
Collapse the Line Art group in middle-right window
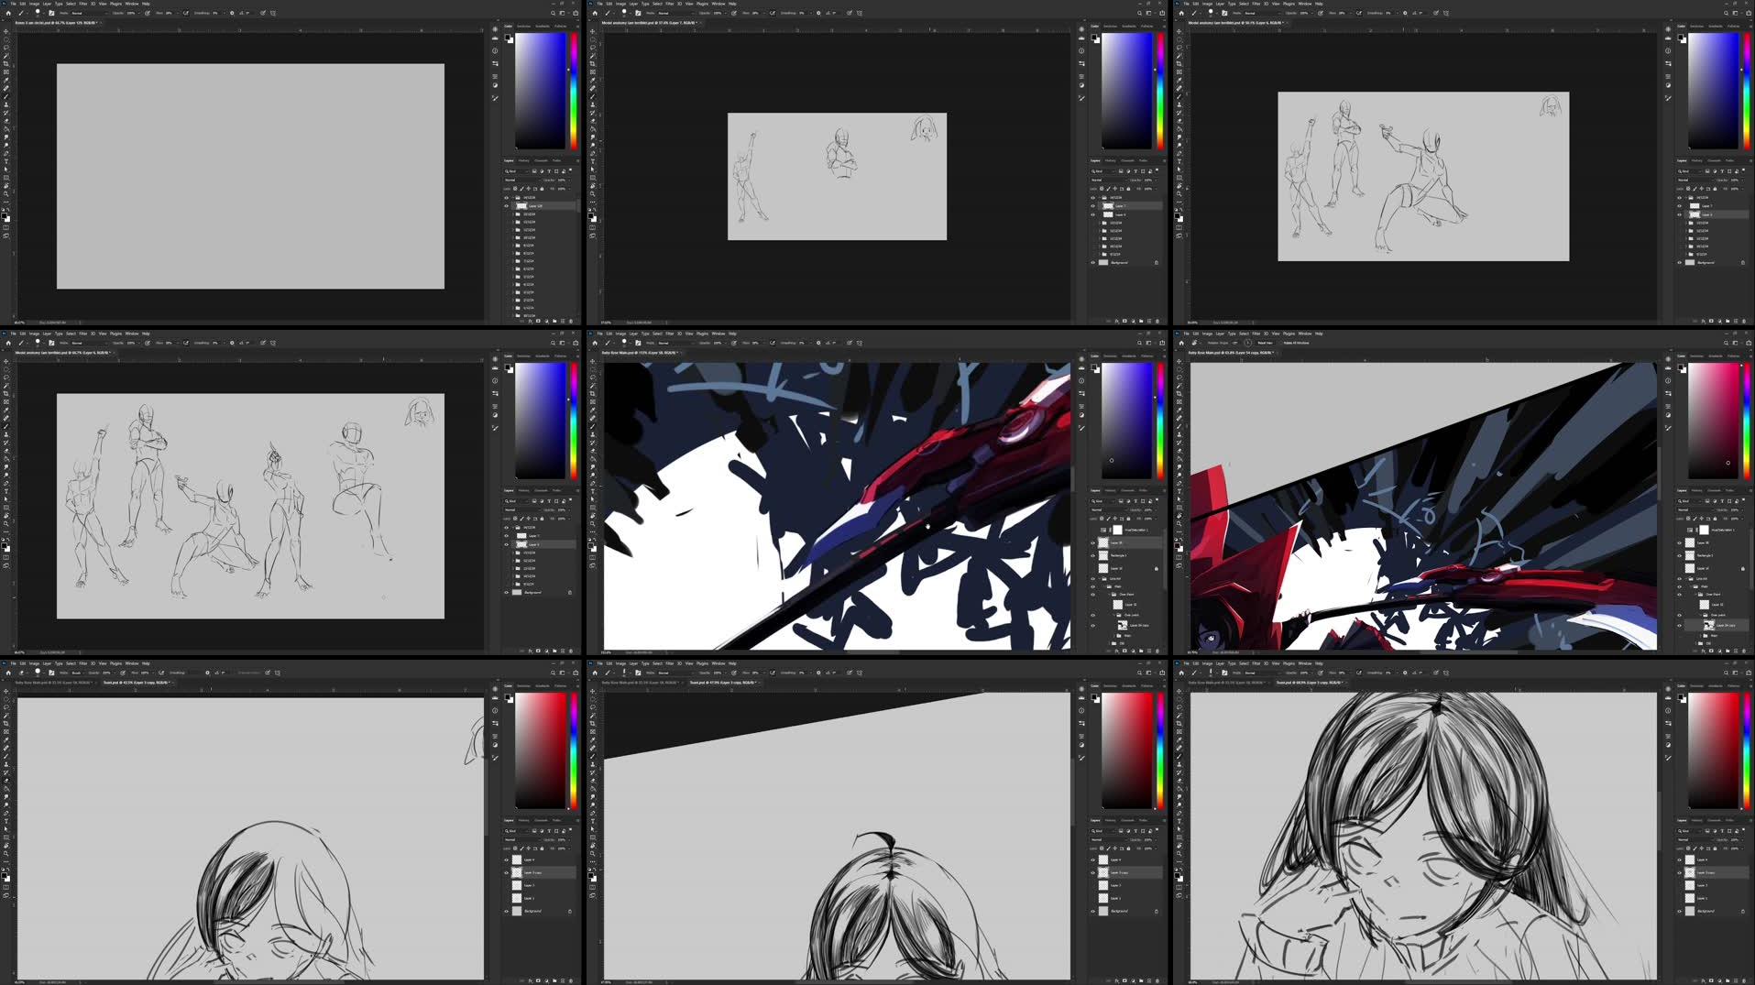tap(1686, 578)
